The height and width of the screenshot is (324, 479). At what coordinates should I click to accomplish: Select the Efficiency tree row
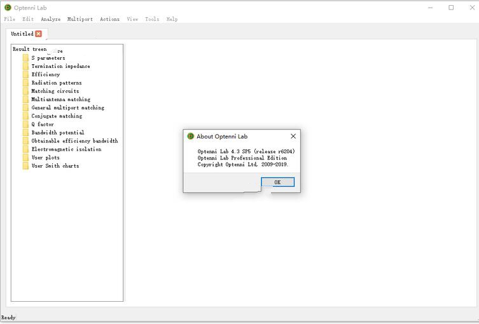point(46,74)
